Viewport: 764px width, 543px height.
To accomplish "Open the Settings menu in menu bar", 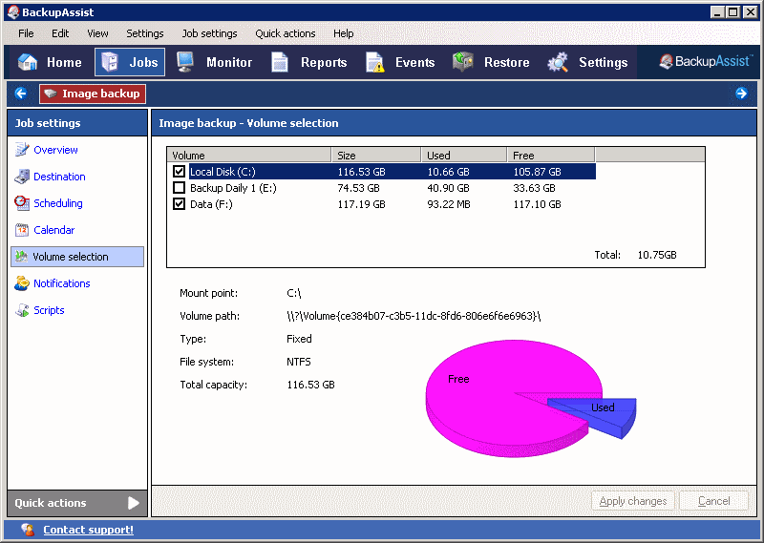I will click(145, 33).
